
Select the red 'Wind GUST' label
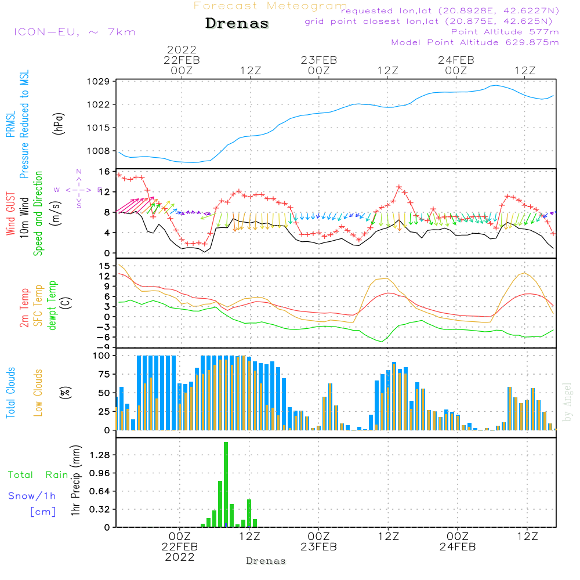(x=10, y=213)
